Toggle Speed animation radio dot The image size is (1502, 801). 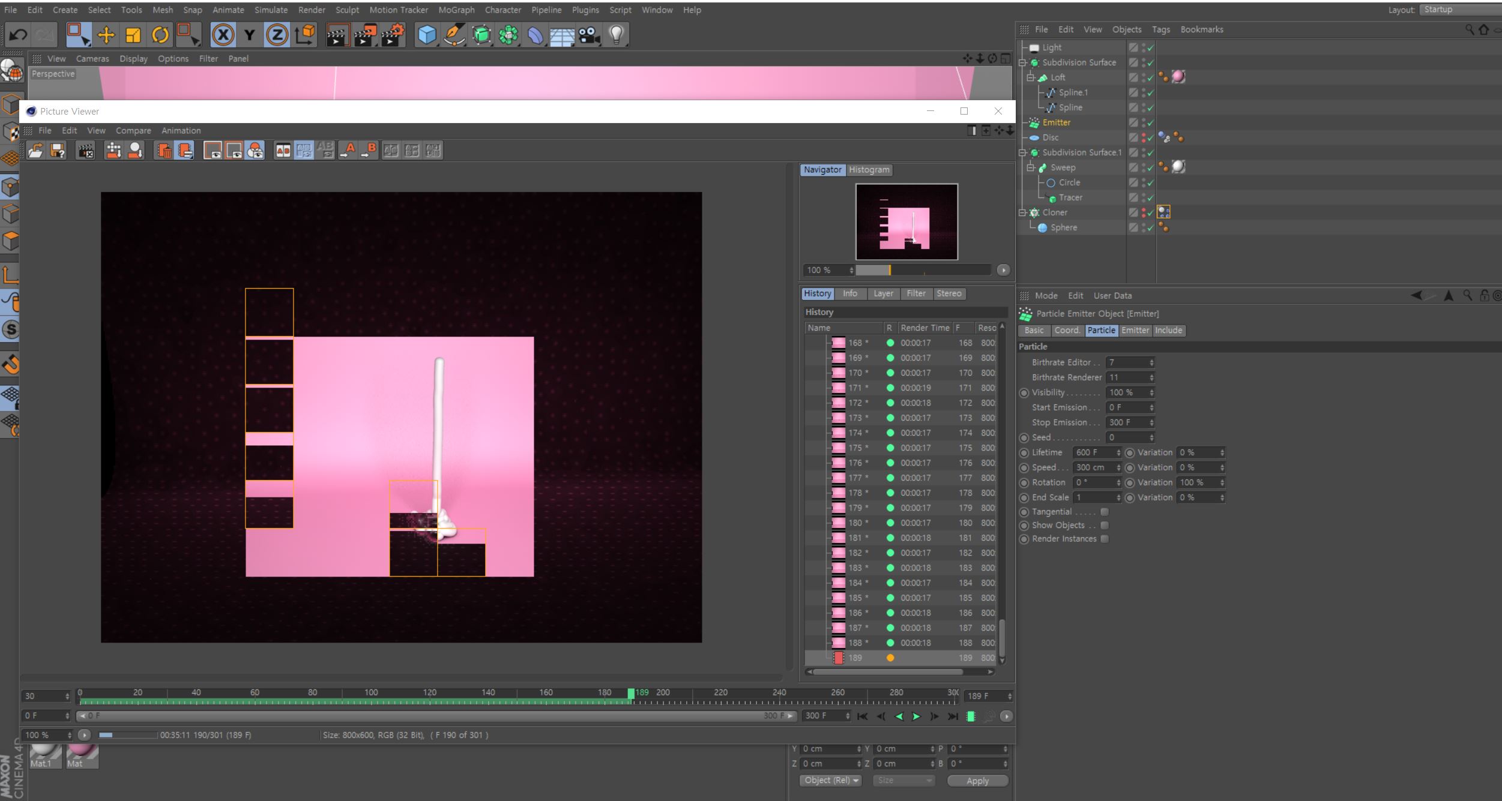pos(1024,467)
